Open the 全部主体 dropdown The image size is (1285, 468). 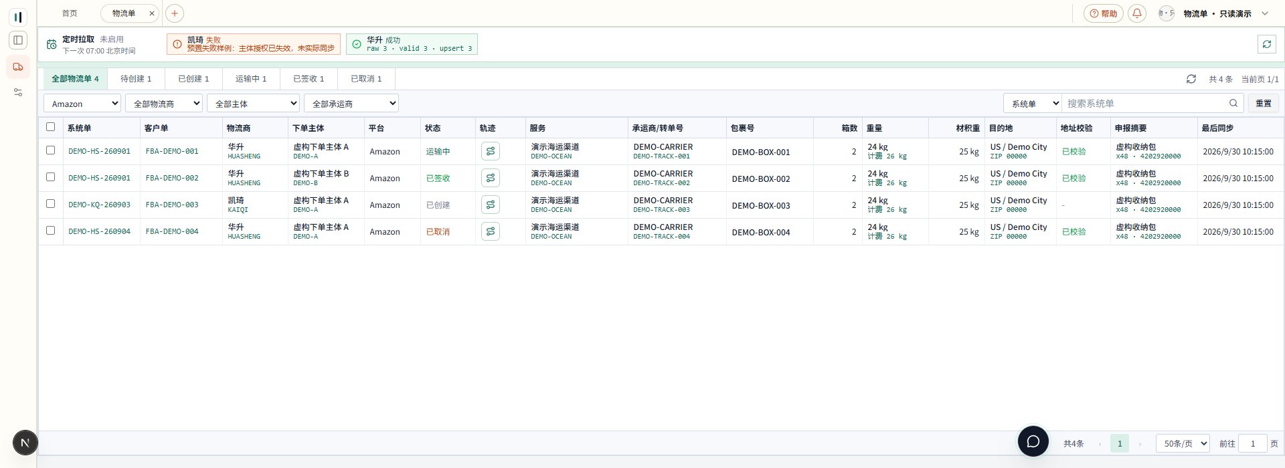(x=253, y=104)
